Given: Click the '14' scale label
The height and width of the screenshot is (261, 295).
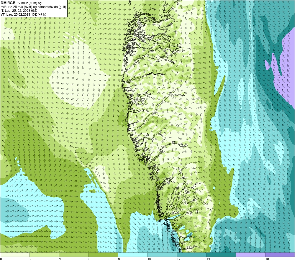Looking at the screenshot, I should [208, 259].
